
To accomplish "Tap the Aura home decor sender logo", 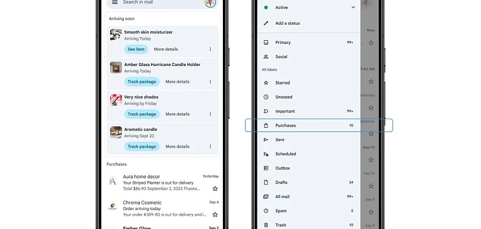I will (113, 181).
